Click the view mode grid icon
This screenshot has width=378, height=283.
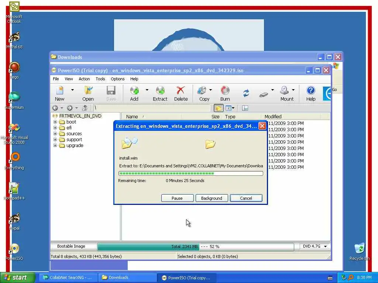[228, 108]
